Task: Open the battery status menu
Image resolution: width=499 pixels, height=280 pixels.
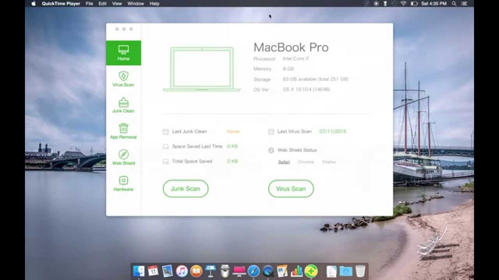Action: [414, 3]
